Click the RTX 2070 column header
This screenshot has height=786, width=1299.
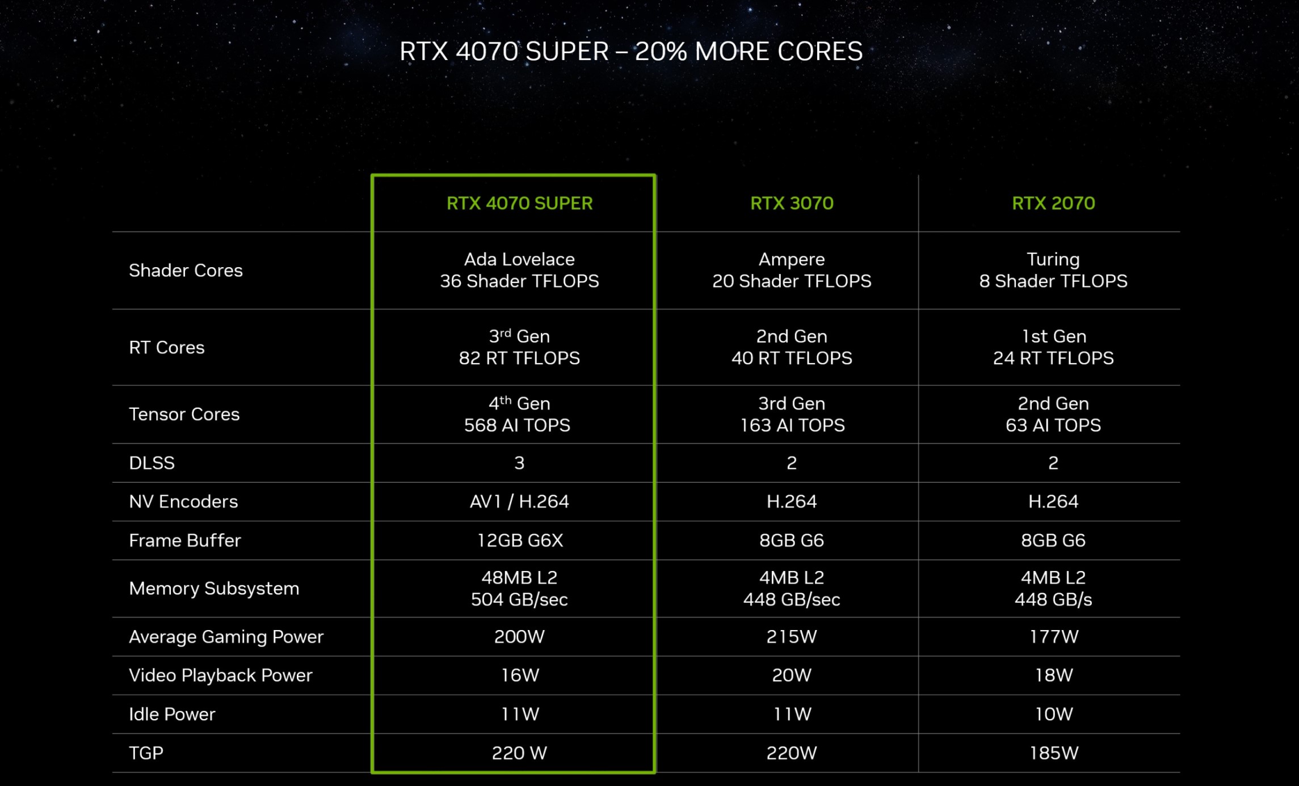(1053, 204)
